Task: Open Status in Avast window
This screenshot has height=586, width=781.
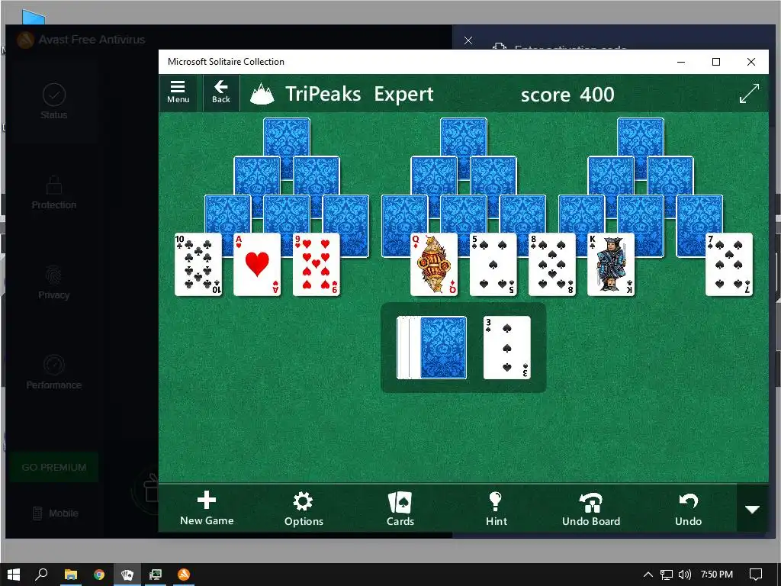Action: click(x=54, y=101)
